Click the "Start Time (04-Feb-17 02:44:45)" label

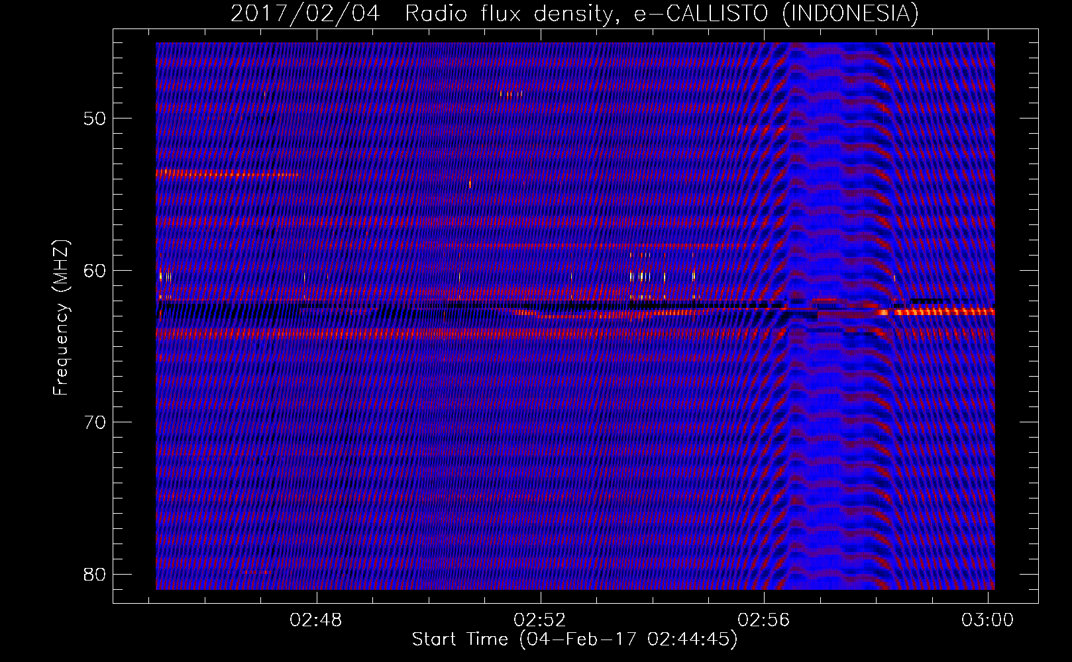pyautogui.click(x=574, y=639)
